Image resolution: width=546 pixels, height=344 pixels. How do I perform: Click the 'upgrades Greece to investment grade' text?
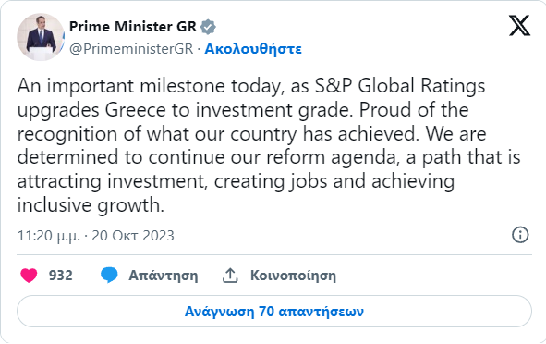pyautogui.click(x=183, y=110)
